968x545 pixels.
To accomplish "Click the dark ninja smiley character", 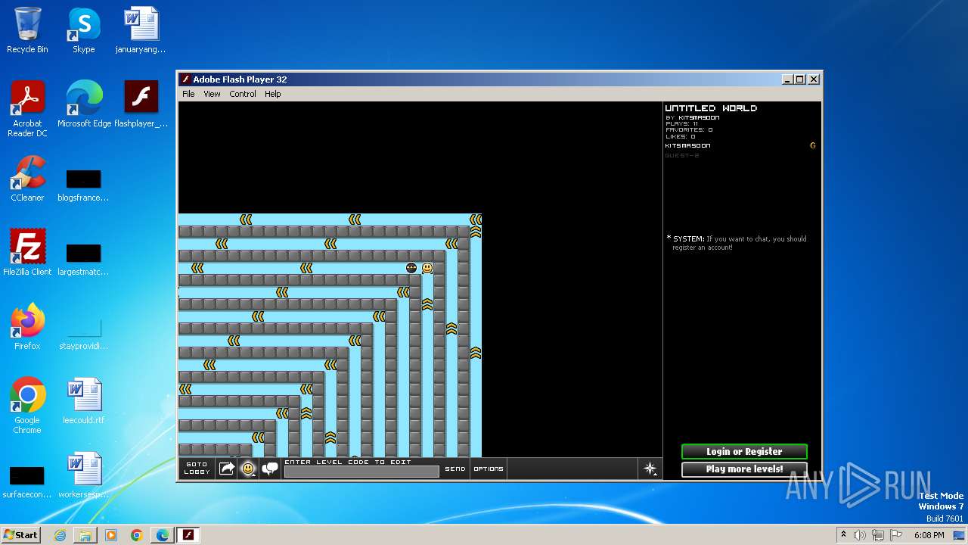I will [x=411, y=268].
